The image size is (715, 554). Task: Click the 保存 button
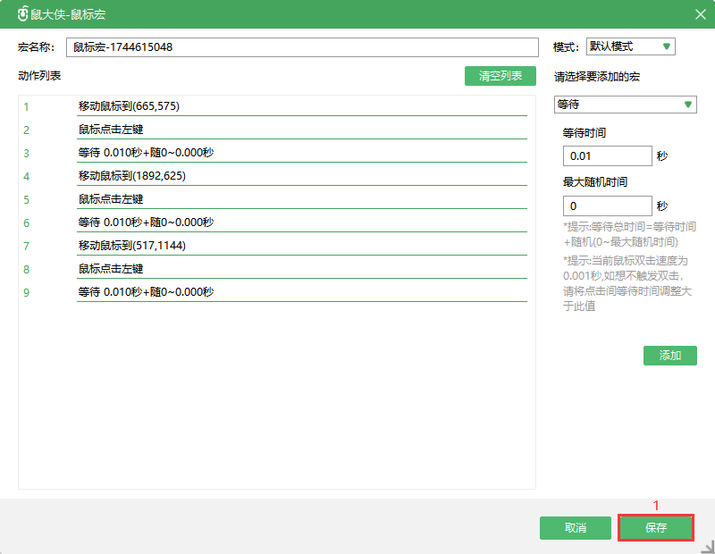pos(656,528)
